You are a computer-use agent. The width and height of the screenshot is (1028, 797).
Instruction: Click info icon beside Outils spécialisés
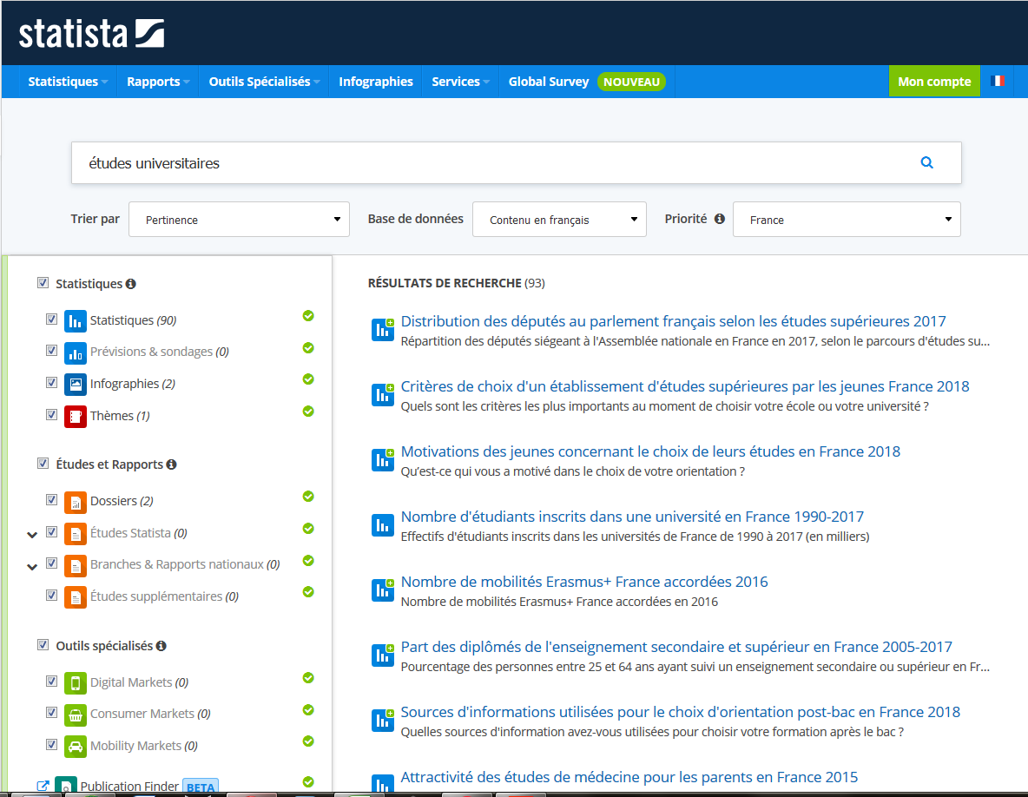[x=161, y=646]
